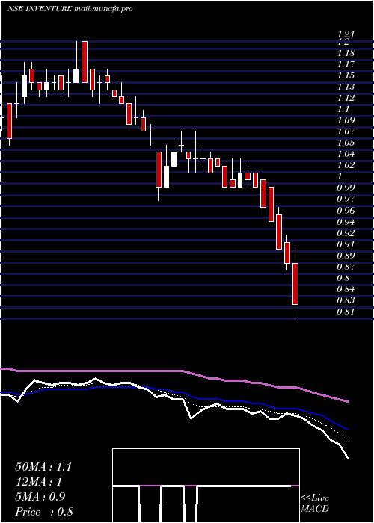Select the 1.05 price axis label
374x523 pixels.
click(x=346, y=143)
